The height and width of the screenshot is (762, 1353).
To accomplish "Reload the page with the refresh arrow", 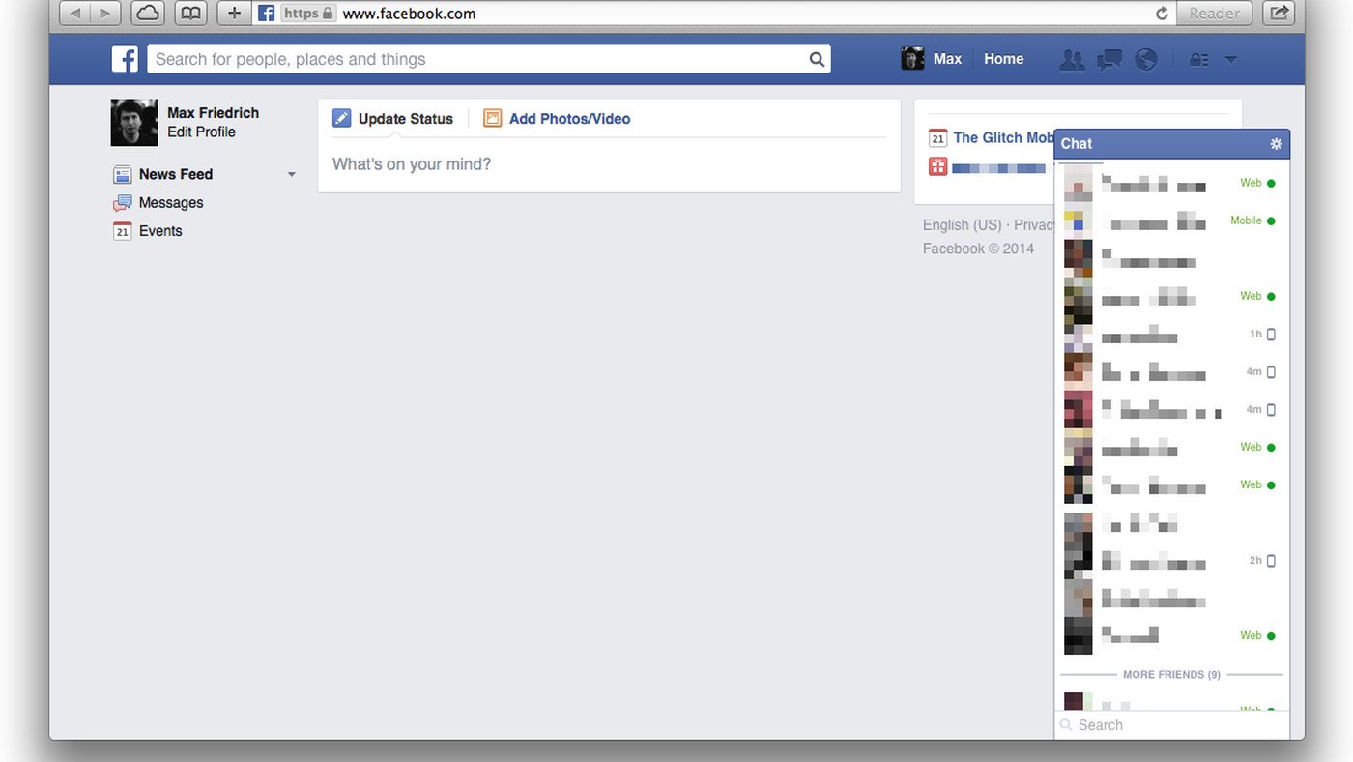I will [x=1162, y=14].
